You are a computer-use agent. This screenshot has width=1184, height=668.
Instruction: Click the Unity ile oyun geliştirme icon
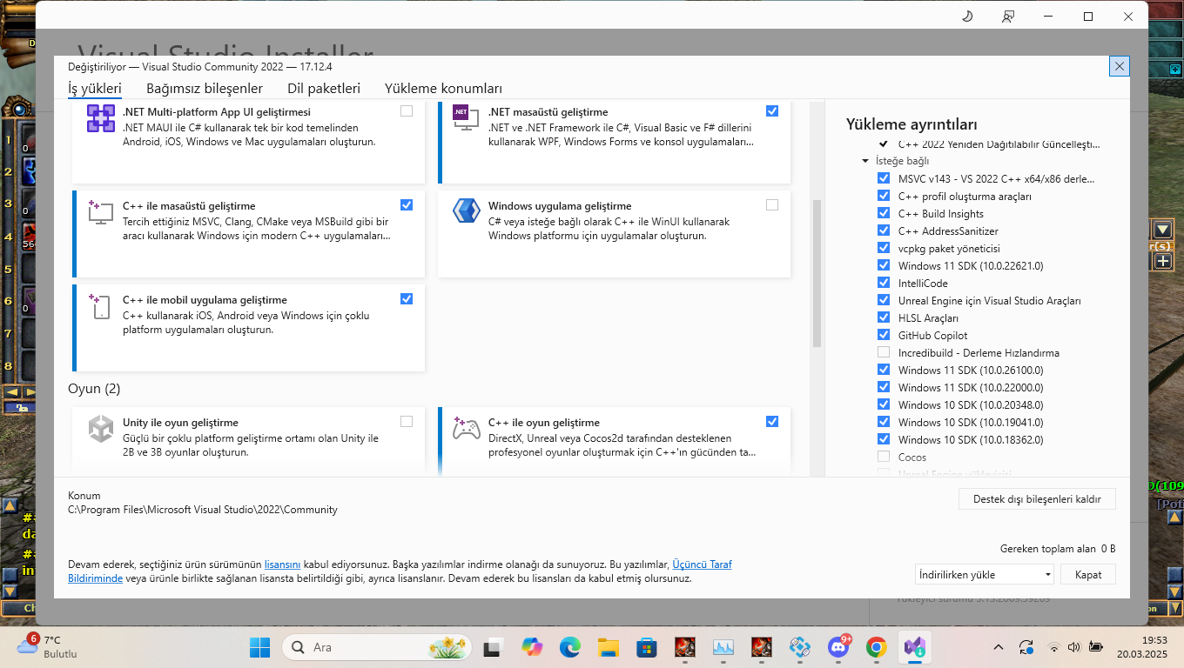(x=101, y=429)
